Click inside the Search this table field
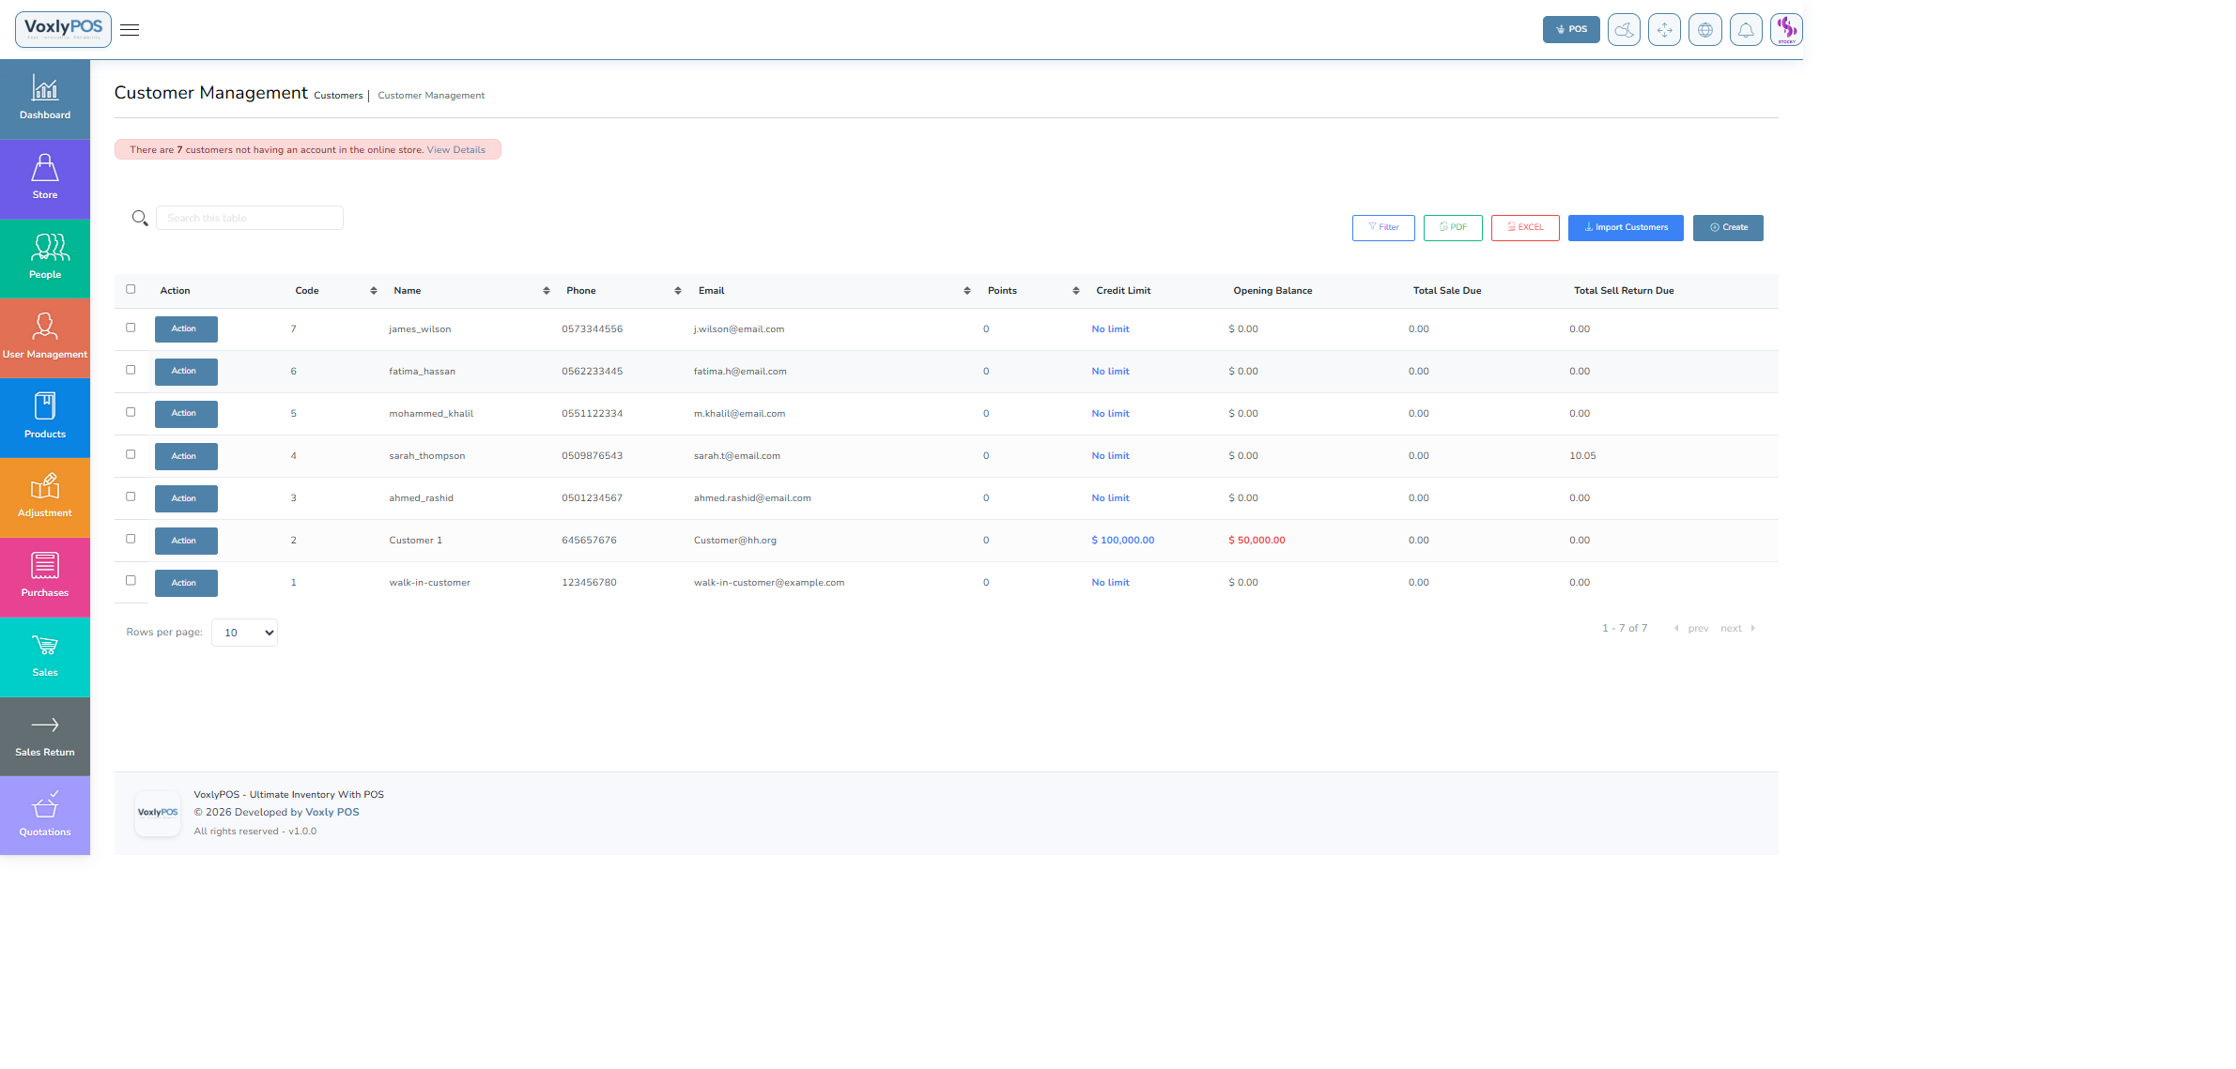This screenshot has height=1069, width=2236. click(x=249, y=217)
